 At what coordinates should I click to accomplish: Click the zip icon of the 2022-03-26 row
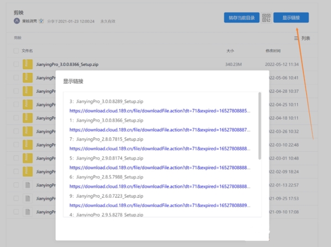pos(28,132)
